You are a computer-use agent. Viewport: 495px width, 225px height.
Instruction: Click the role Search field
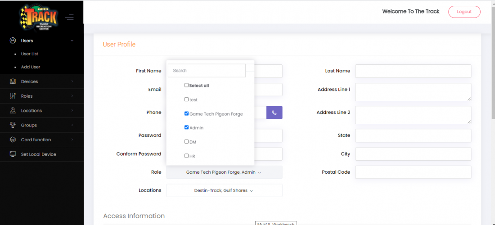(207, 71)
